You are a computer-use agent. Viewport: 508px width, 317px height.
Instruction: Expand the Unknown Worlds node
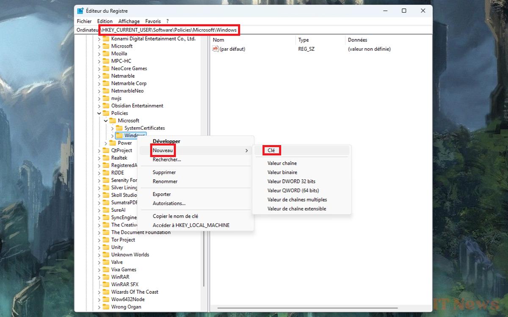tap(99, 254)
